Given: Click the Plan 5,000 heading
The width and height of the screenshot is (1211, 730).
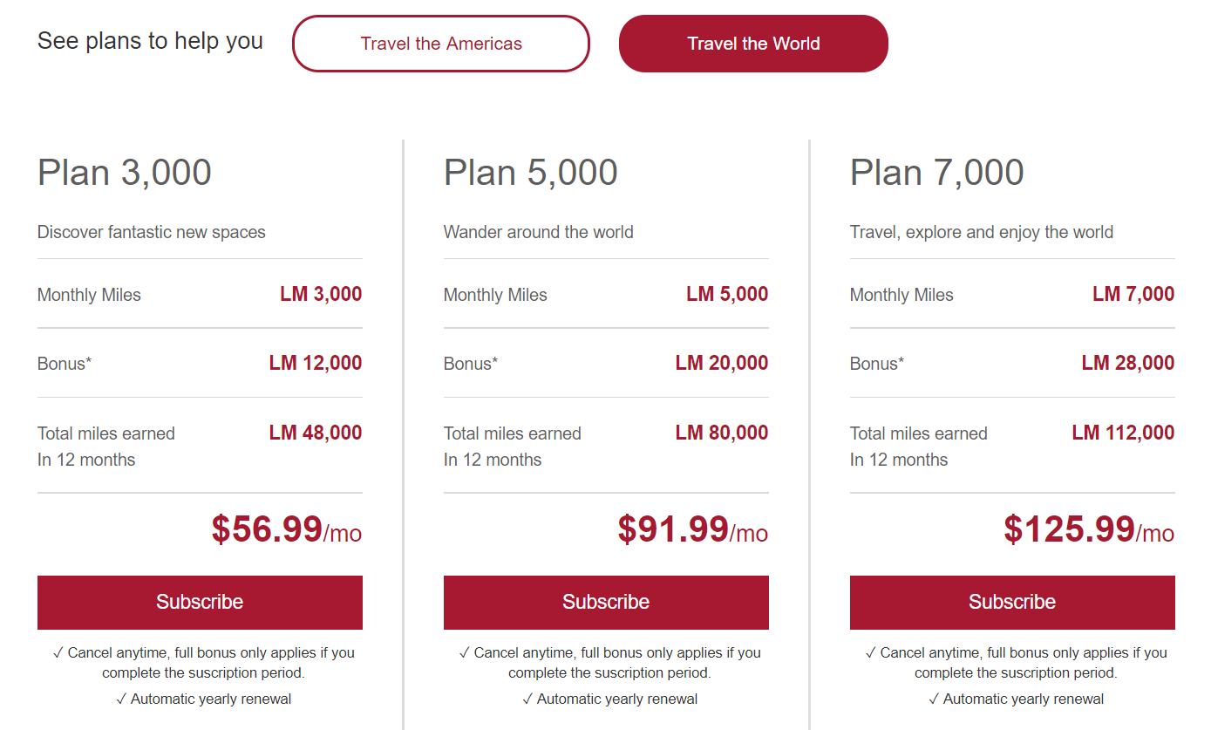Looking at the screenshot, I should [531, 172].
